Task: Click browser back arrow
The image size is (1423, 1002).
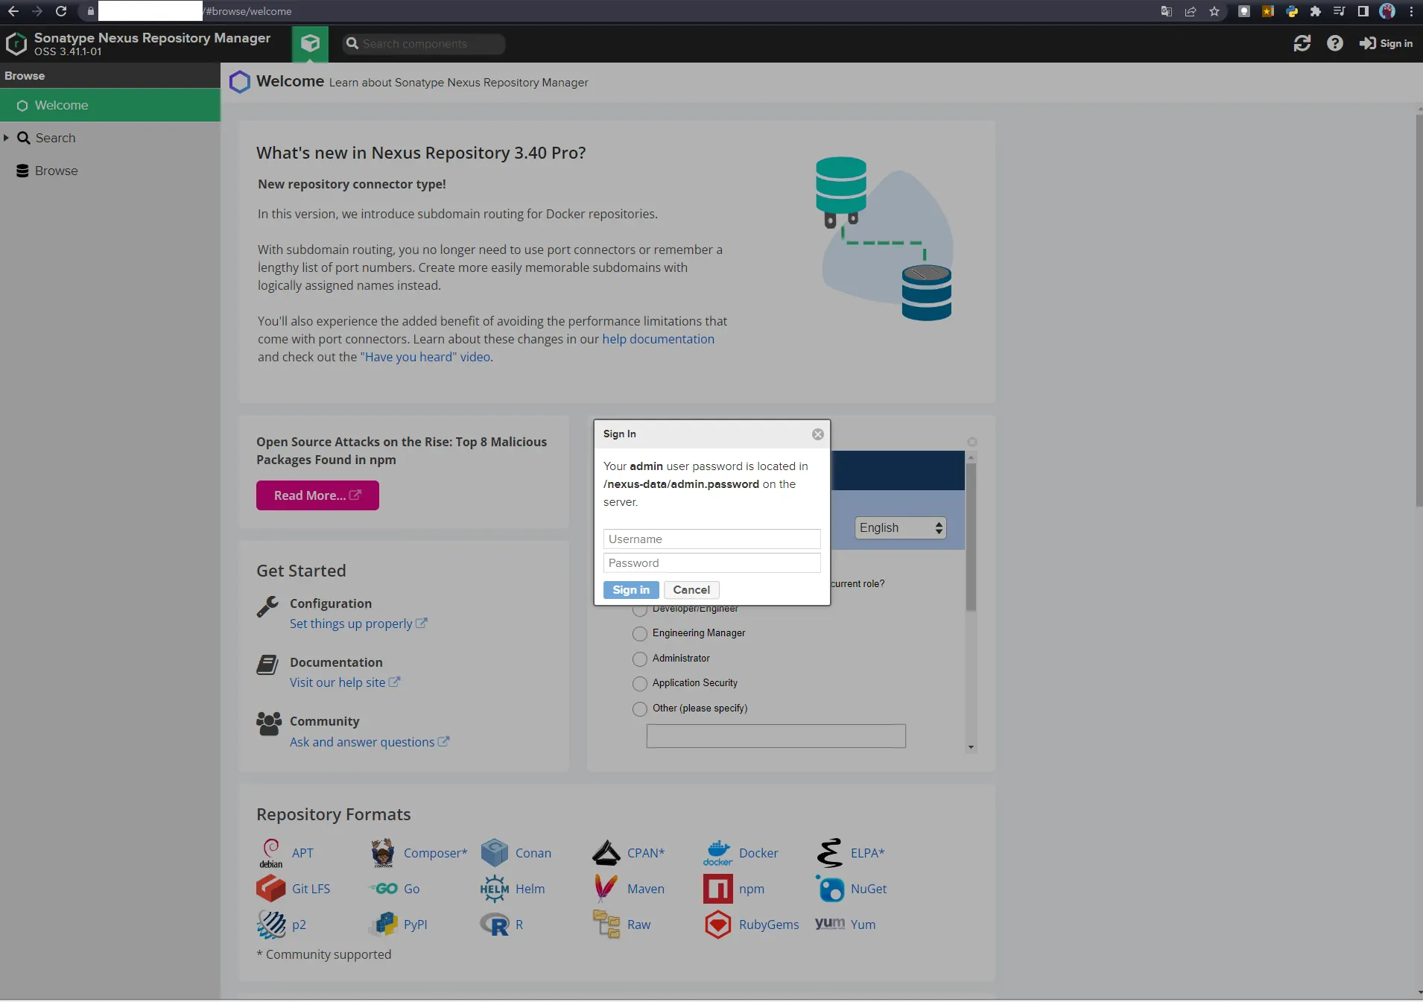Action: [x=13, y=11]
